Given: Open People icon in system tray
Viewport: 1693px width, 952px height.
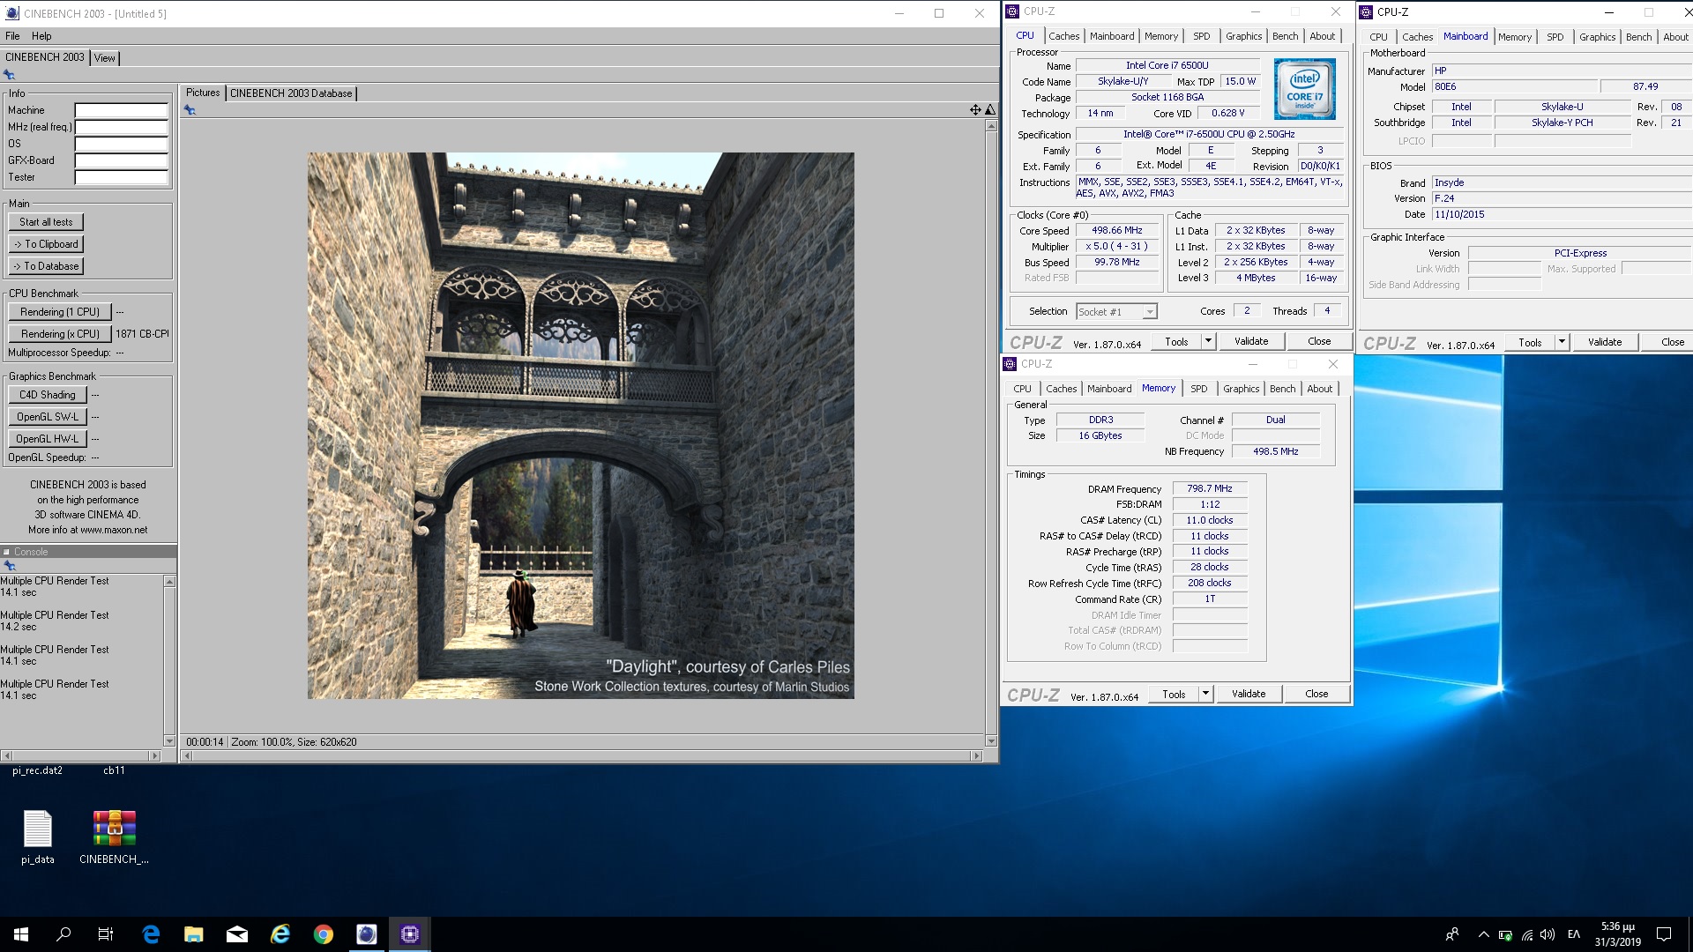Looking at the screenshot, I should [x=1452, y=934].
